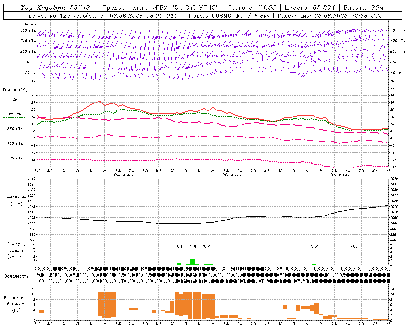Click 'Предоставлено ФГБУ "ЗапСиб УГМС"' provider text

tap(161, 7)
